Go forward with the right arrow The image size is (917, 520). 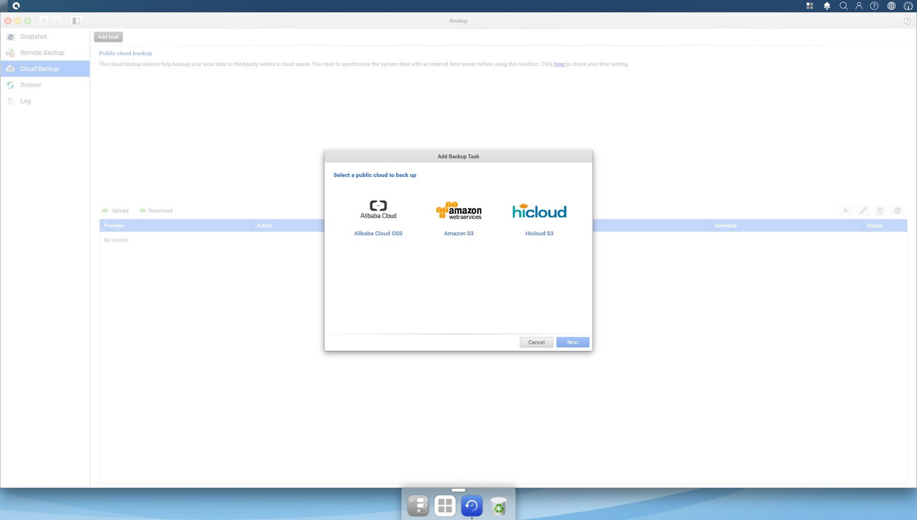[57, 21]
